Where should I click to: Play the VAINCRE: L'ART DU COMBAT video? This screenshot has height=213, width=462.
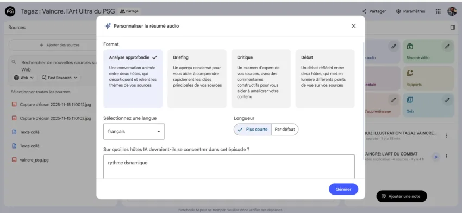[436, 157]
